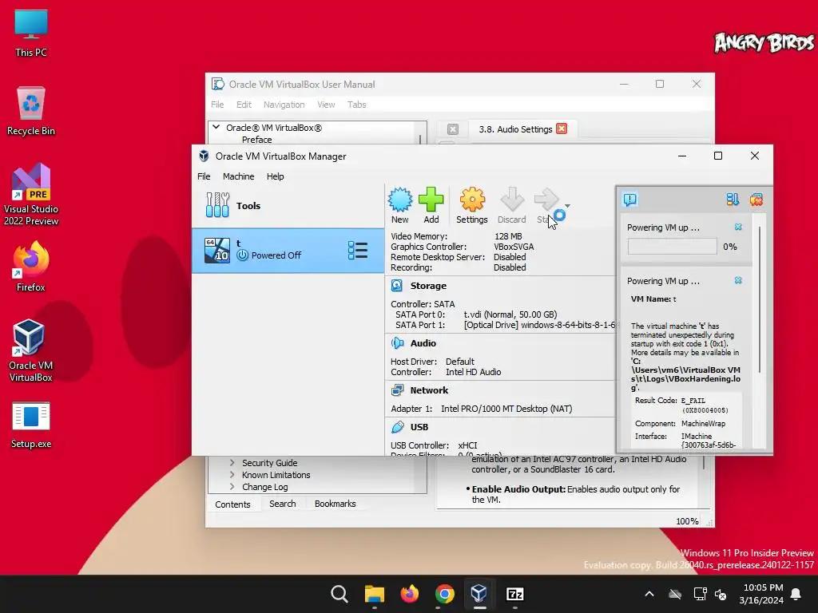Expand the Security Guide tree item

click(232, 463)
